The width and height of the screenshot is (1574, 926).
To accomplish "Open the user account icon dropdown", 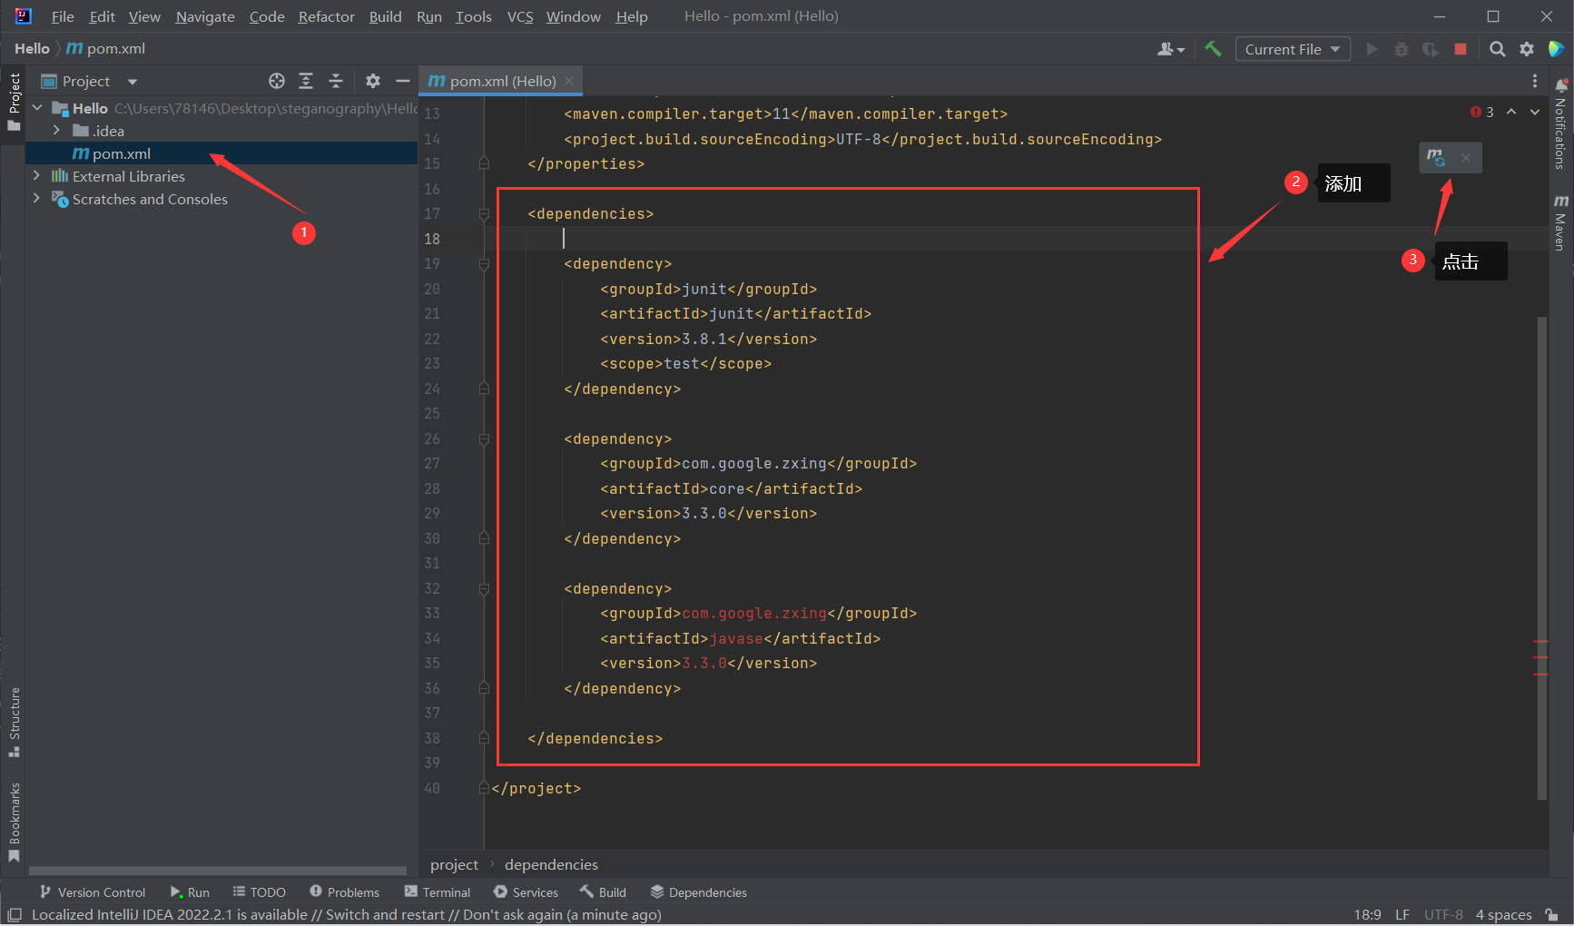I will 1171,49.
